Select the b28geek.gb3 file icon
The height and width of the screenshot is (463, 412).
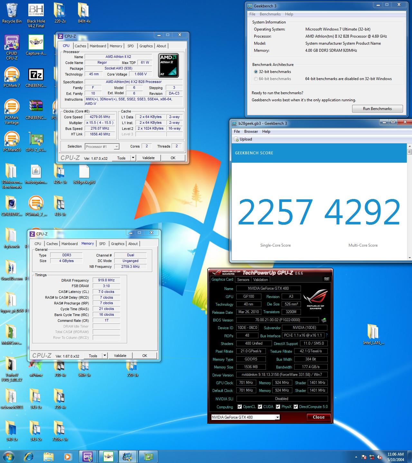coord(84,174)
